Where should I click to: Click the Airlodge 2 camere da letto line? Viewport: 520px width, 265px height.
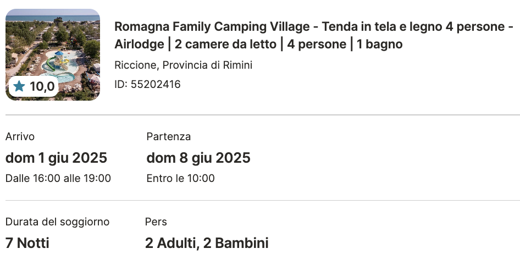pyautogui.click(x=258, y=44)
